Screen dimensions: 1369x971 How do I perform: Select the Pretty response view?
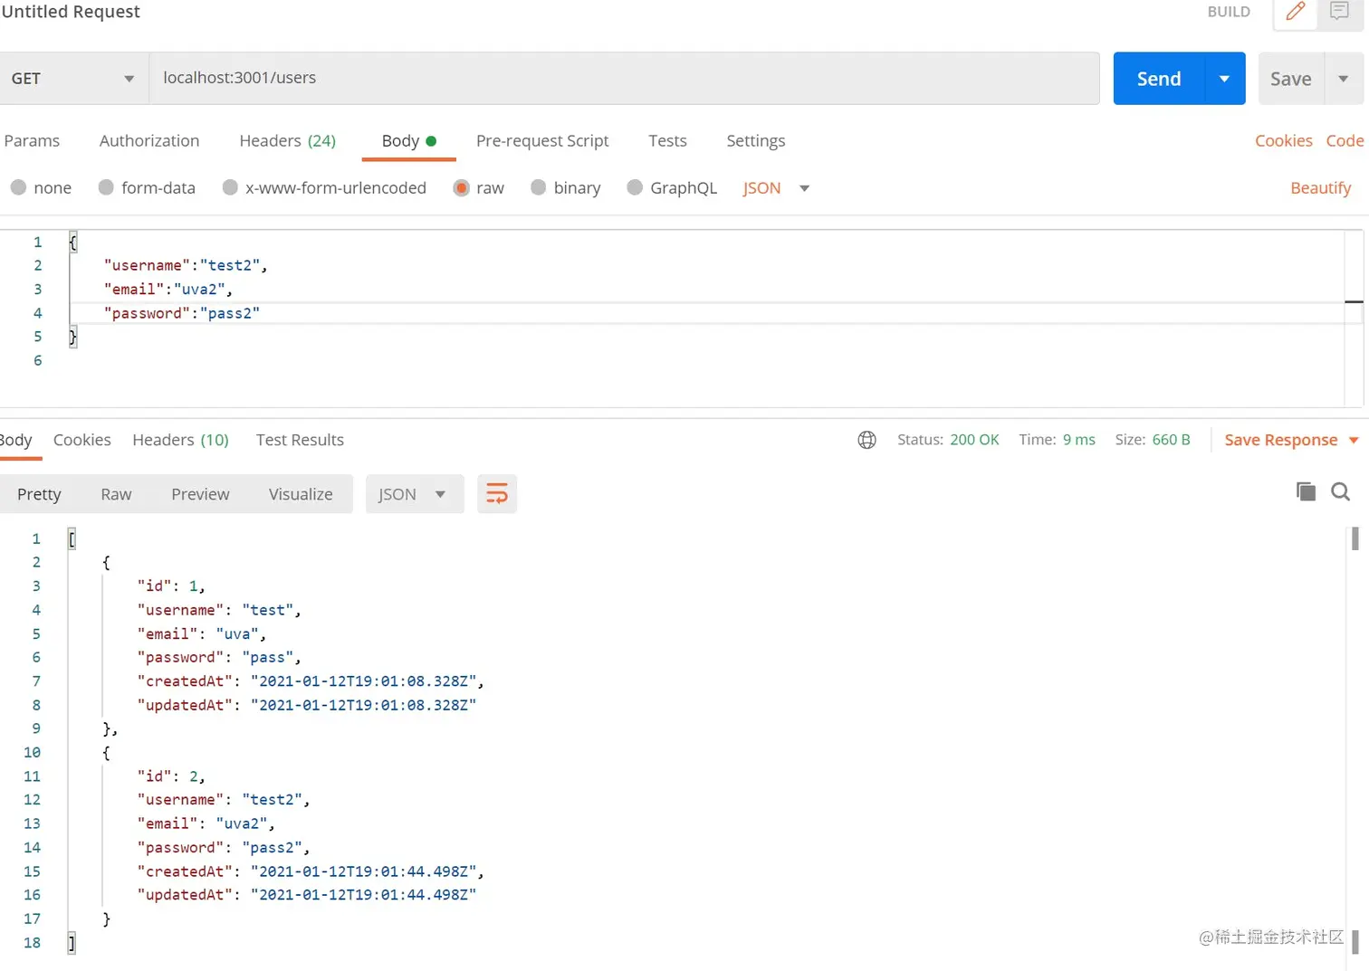39,494
